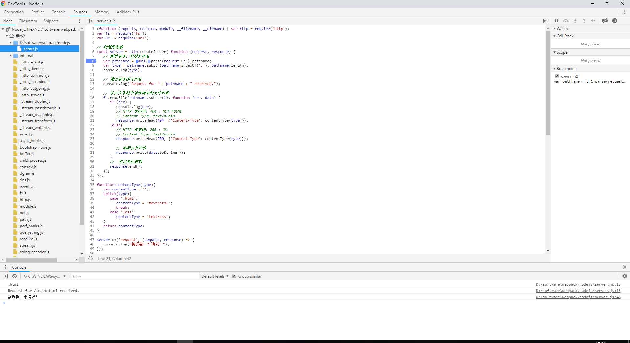
Task: Pause script execution
Action: click(x=557, y=21)
